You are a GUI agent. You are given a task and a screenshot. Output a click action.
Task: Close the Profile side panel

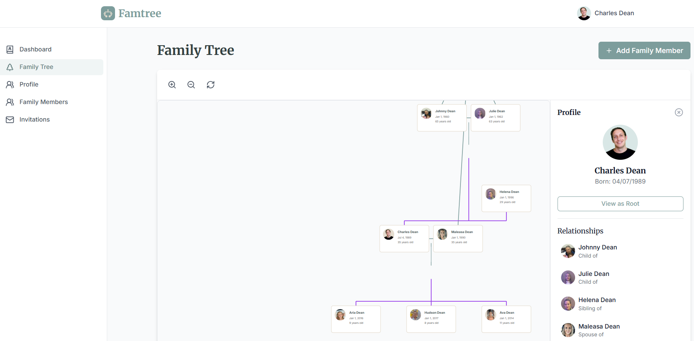[679, 112]
